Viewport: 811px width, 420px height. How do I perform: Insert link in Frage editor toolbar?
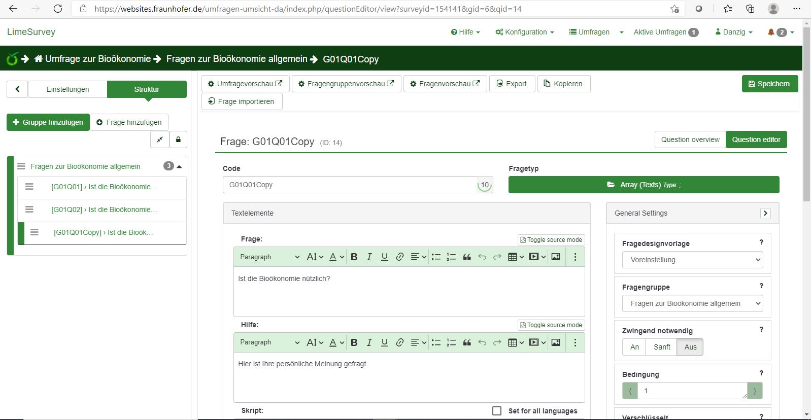tap(400, 257)
